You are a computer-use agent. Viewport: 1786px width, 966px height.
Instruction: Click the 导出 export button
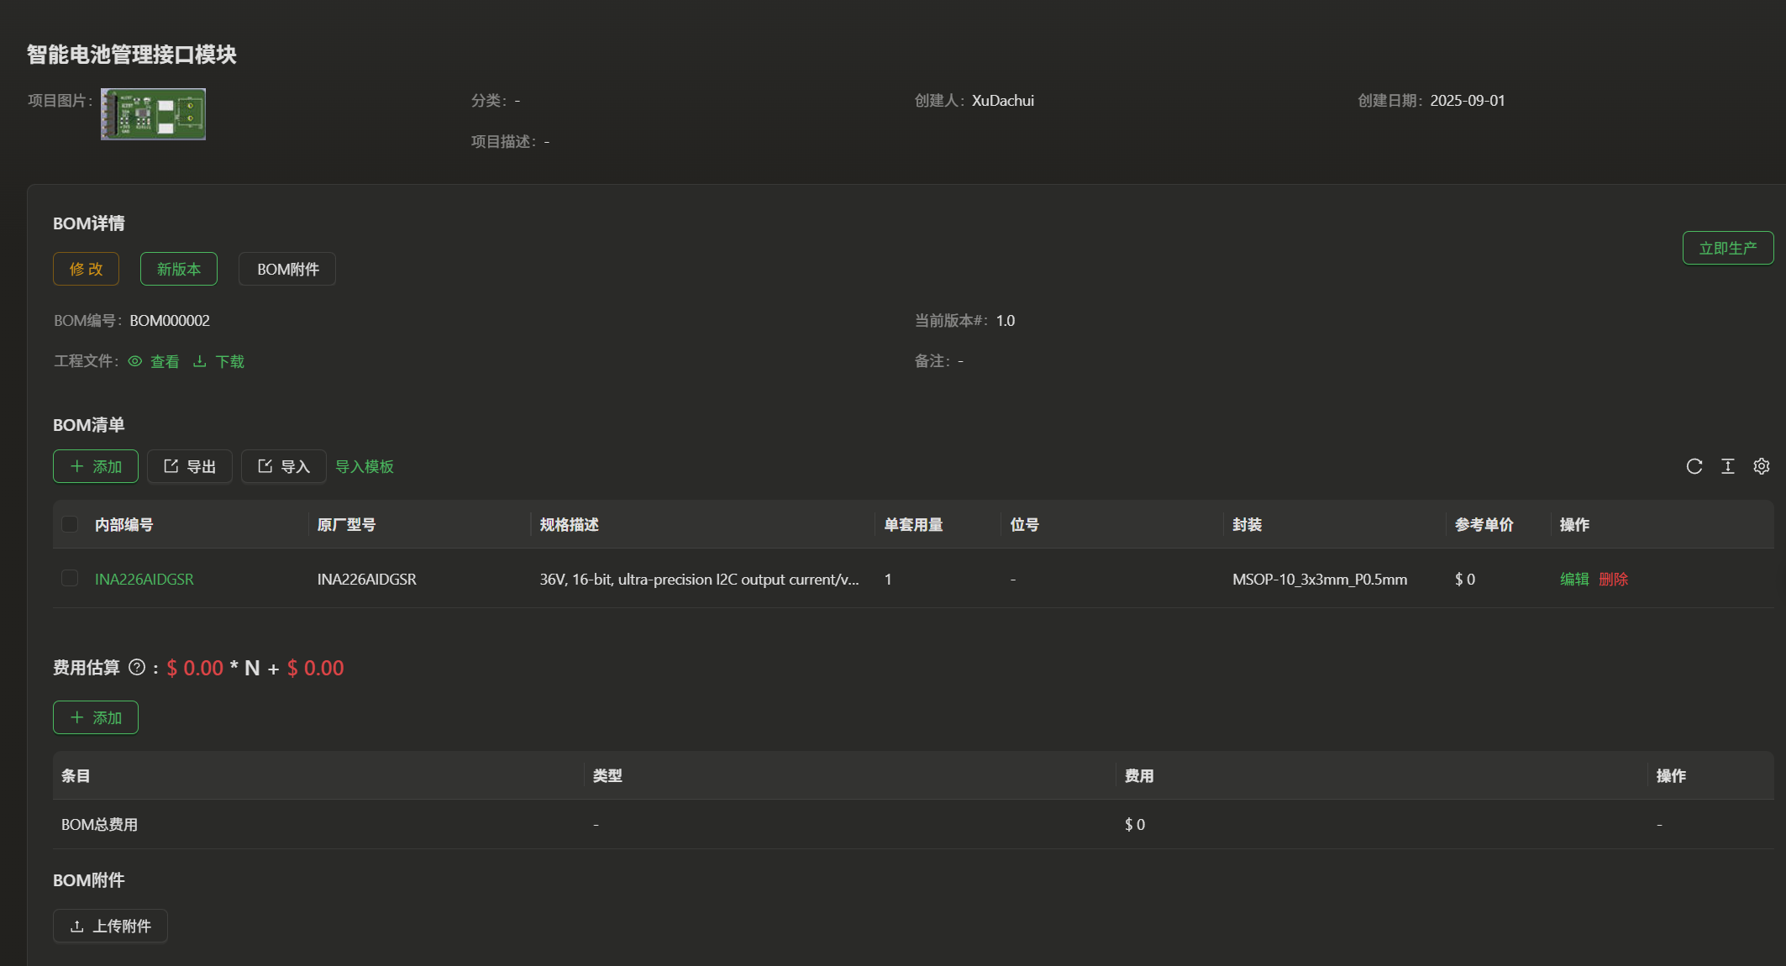190,466
